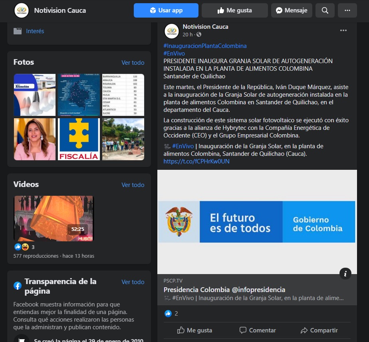Click the info icon on link preview
This screenshot has height=342, width=369.
[345, 274]
